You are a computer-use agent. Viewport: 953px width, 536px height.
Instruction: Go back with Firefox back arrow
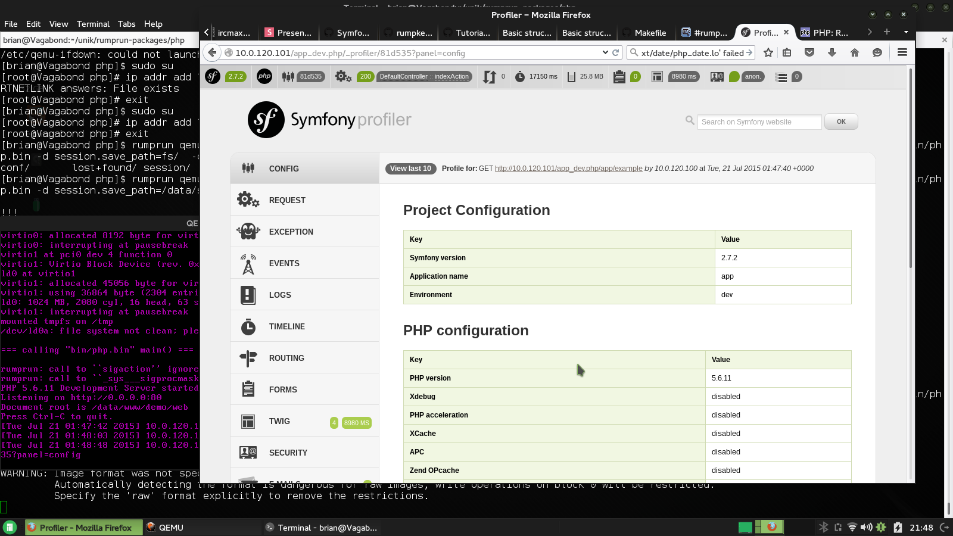[213, 52]
